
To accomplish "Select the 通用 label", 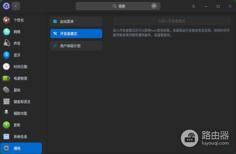I will tap(17, 148).
